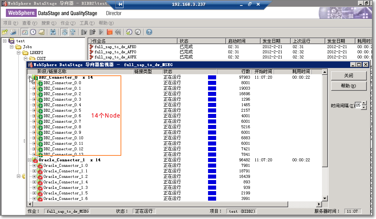The image size is (376, 219).
Task: Expand Oracle_Connector_1.5 row
Action: coord(34,193)
